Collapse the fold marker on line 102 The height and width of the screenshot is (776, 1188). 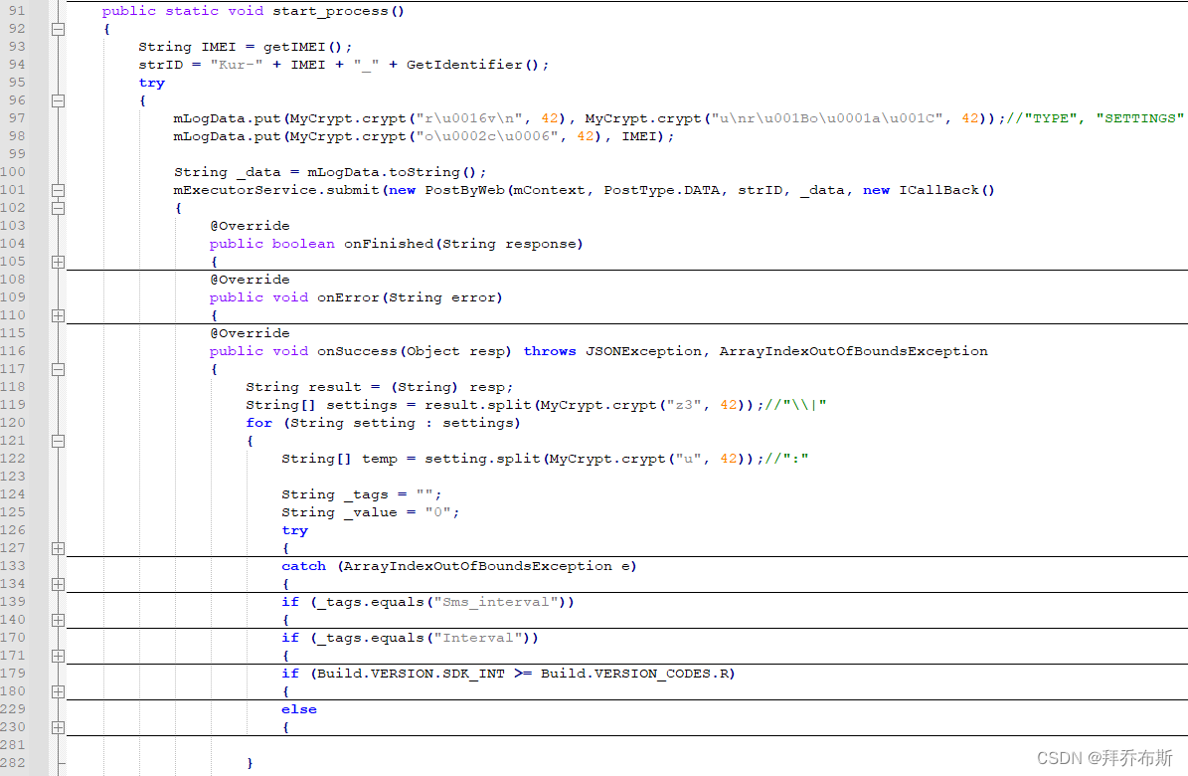[x=58, y=209]
